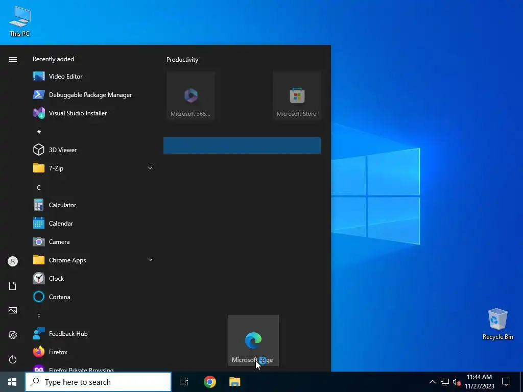Click the Power button icon

pos(13,359)
